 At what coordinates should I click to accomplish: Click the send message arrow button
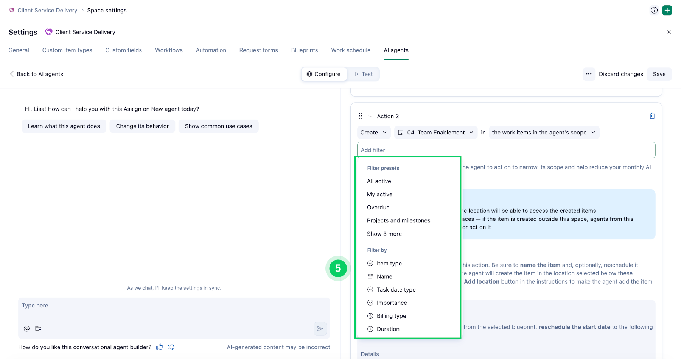pyautogui.click(x=320, y=329)
